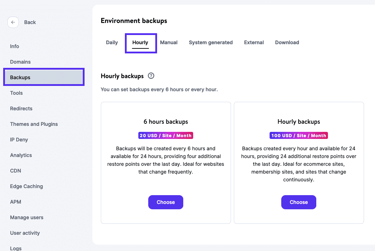Switch to the Daily backups tab

[x=112, y=42]
